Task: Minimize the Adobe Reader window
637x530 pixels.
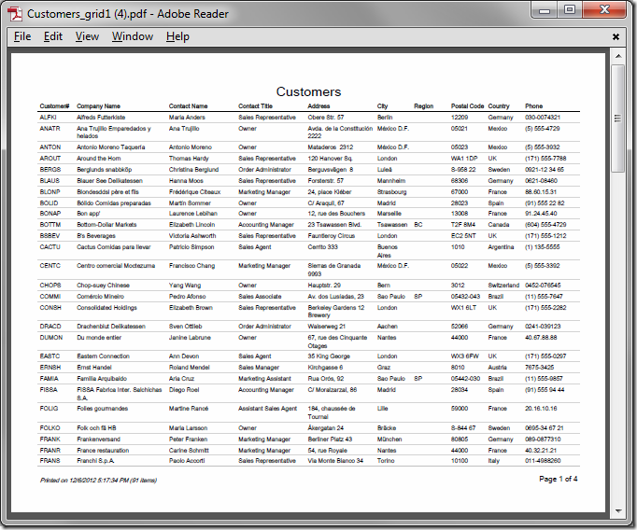Action: click(545, 9)
